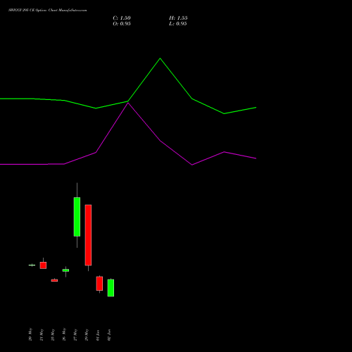Click the '20 May' date axis label
Image resolution: width=352 pixels, height=352 pixels.
[30, 334]
